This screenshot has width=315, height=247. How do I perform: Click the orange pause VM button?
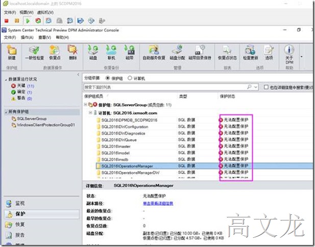coord(17,21)
